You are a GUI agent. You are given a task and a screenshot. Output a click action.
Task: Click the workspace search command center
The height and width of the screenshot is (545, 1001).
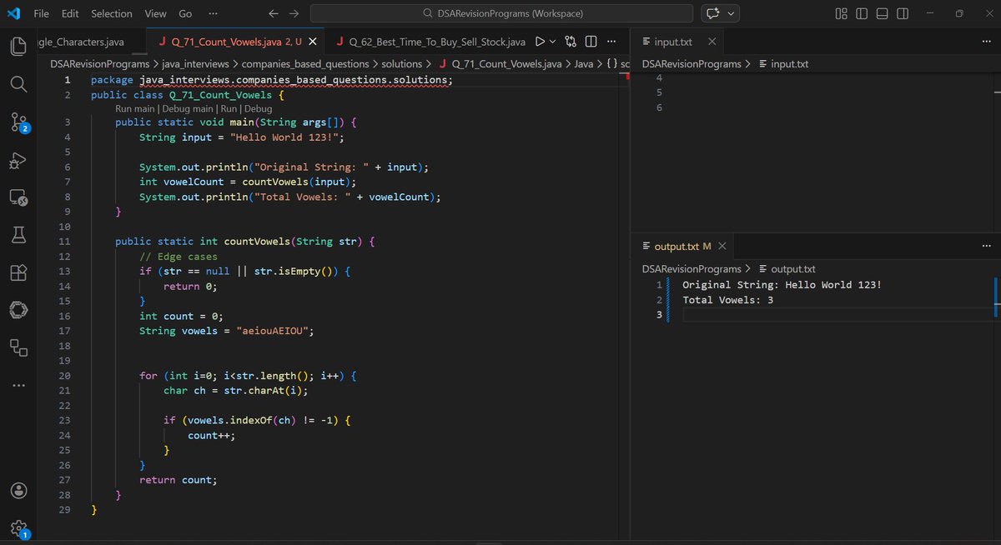tap(501, 13)
